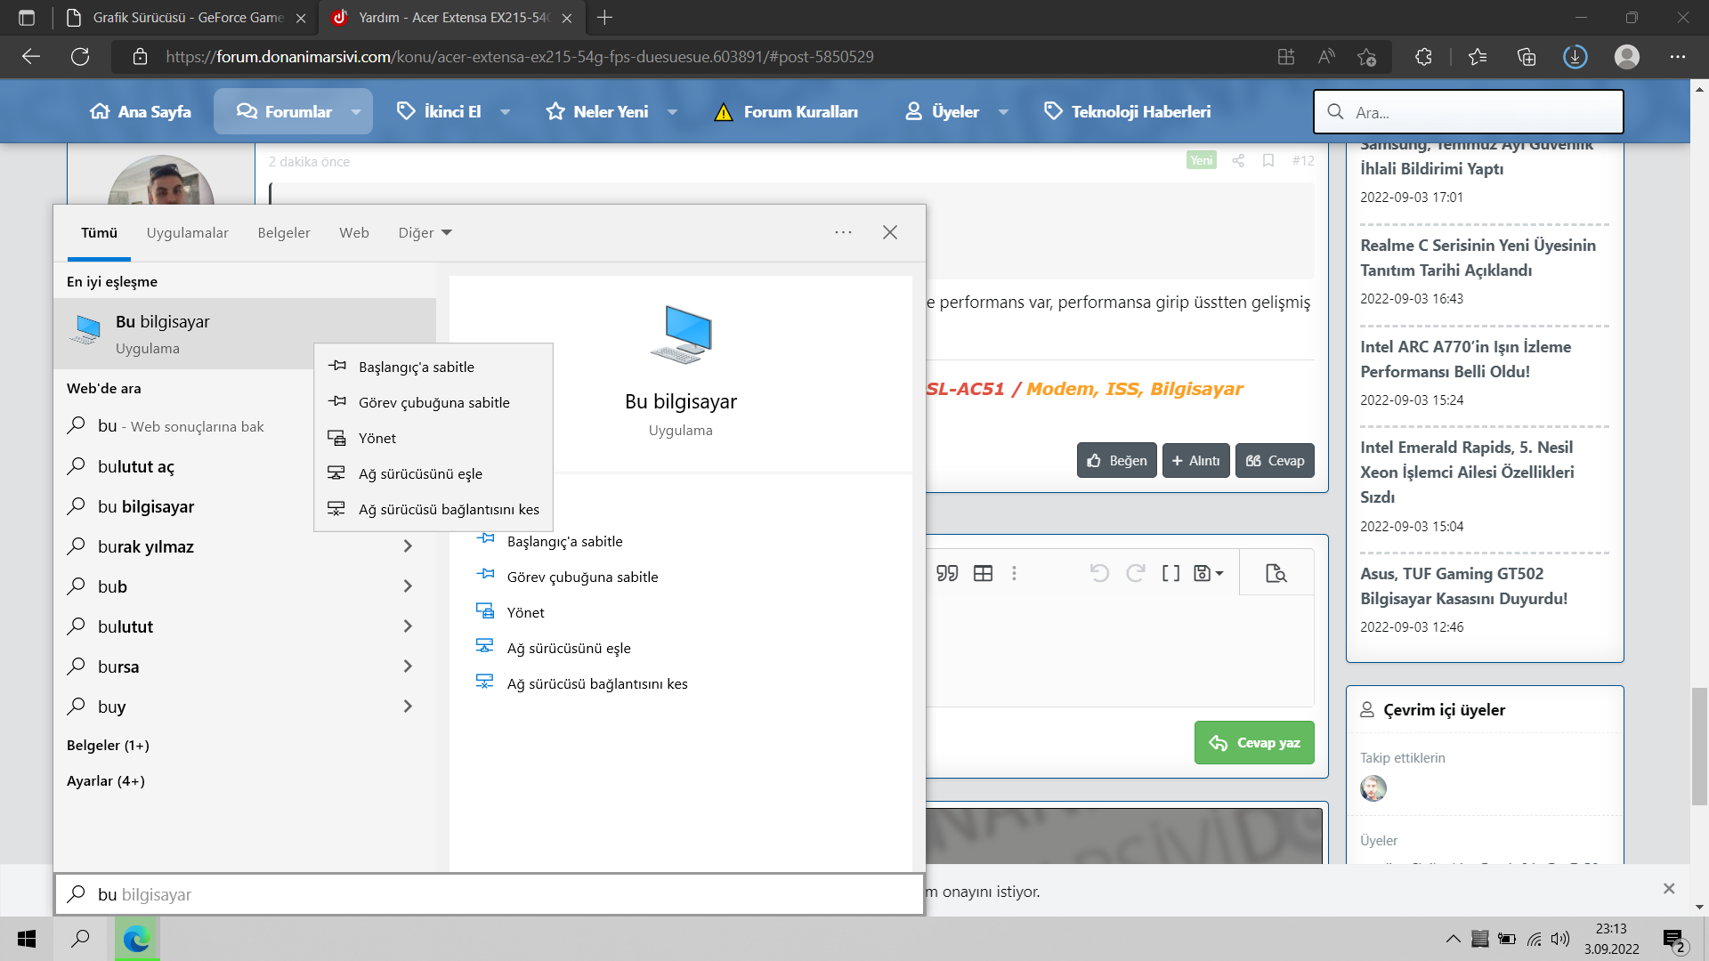Click the insert quote icon in the editor

pyautogui.click(x=947, y=574)
